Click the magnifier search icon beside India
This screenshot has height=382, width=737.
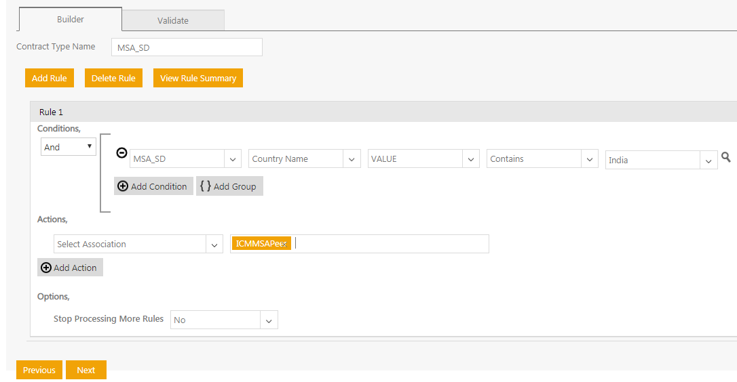[726, 157]
